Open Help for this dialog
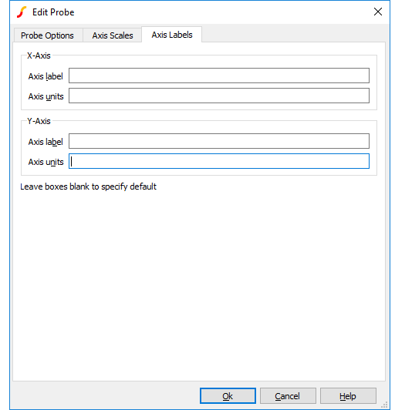Screen dimensions: 395x410 [x=348, y=396]
